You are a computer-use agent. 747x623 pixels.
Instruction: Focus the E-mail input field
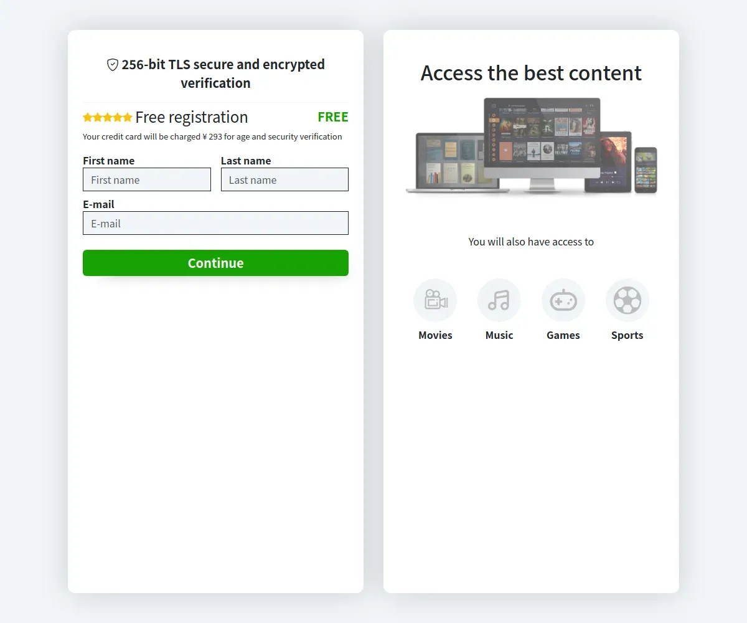click(215, 223)
